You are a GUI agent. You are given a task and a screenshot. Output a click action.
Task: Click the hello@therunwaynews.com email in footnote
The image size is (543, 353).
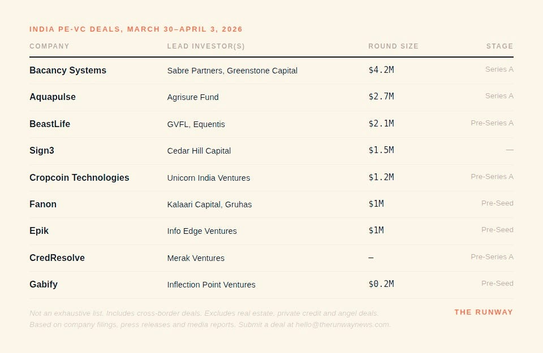pos(342,325)
